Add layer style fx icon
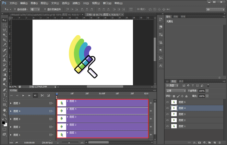This screenshot has height=145, width=227. (x=195, y=143)
